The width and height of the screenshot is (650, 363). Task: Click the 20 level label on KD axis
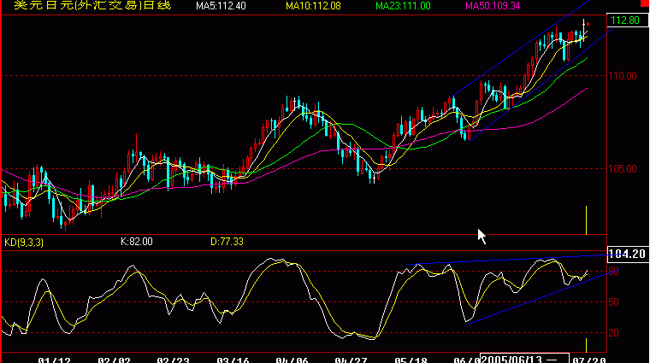(614, 333)
